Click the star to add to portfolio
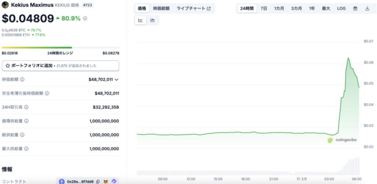 [x=8, y=66]
